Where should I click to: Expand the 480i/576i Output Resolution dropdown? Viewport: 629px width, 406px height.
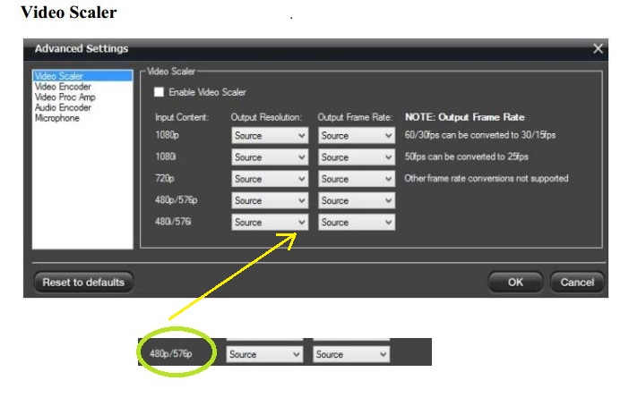click(x=270, y=222)
